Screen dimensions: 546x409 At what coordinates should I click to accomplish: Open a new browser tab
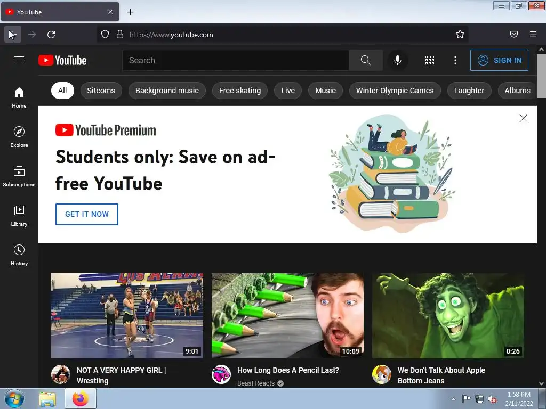pos(130,12)
